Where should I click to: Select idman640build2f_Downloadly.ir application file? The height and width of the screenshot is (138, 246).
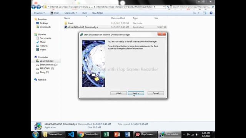coord(83,27)
